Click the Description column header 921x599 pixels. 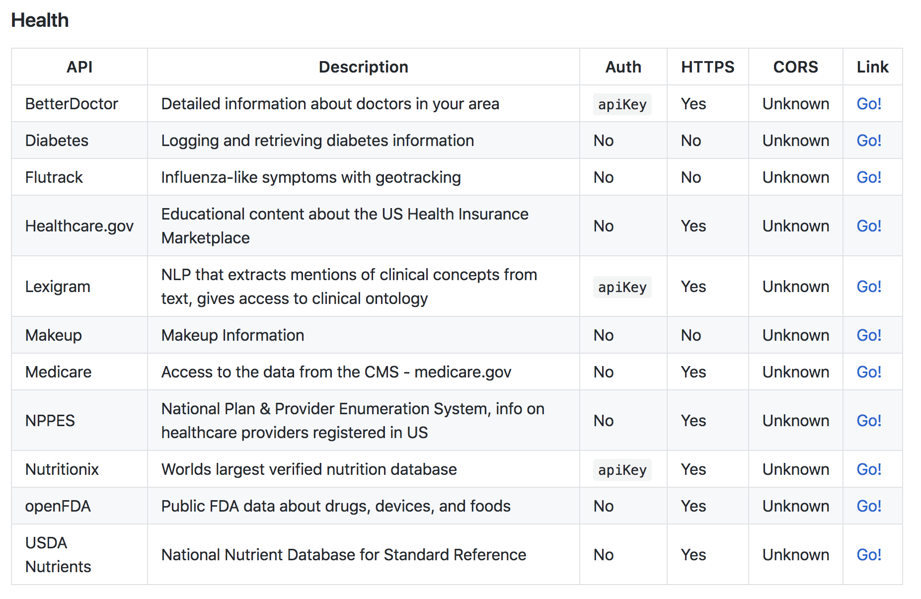point(363,67)
